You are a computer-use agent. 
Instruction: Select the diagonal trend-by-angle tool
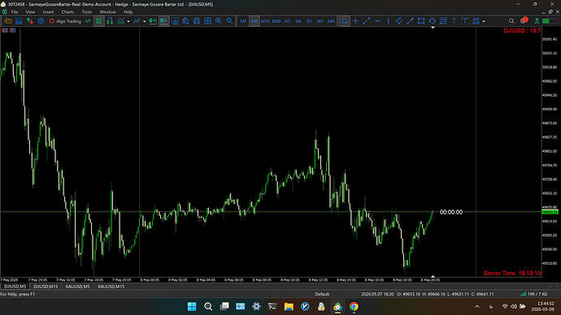(410, 21)
